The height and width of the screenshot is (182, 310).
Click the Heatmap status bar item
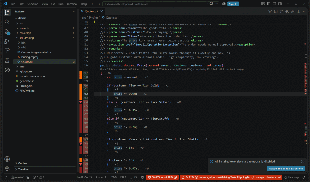coord(291,177)
